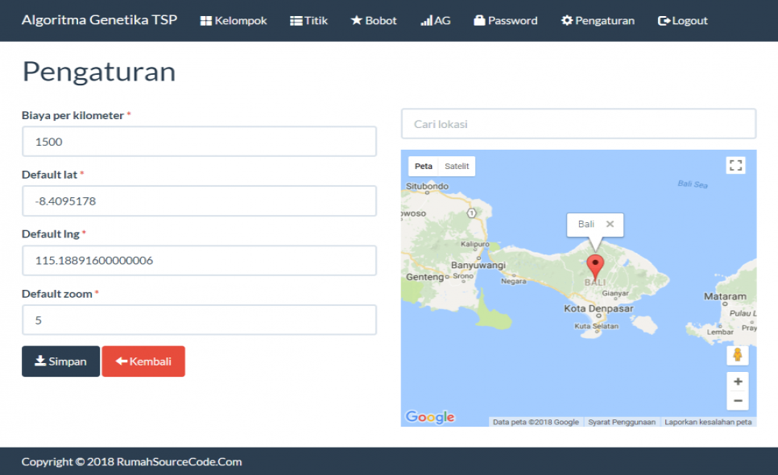
Task: Close the Bali marker label
Action: click(610, 225)
